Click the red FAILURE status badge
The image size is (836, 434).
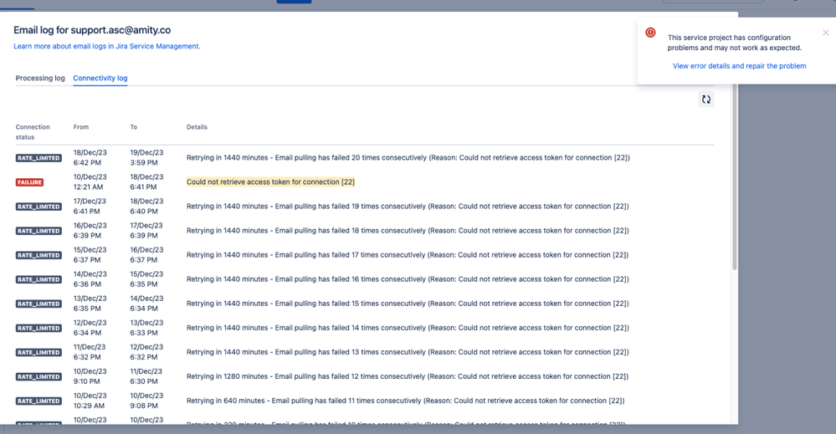click(29, 182)
